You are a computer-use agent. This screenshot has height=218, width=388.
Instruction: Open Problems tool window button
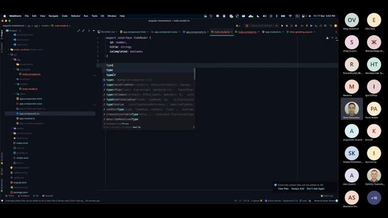click(x=24, y=196)
